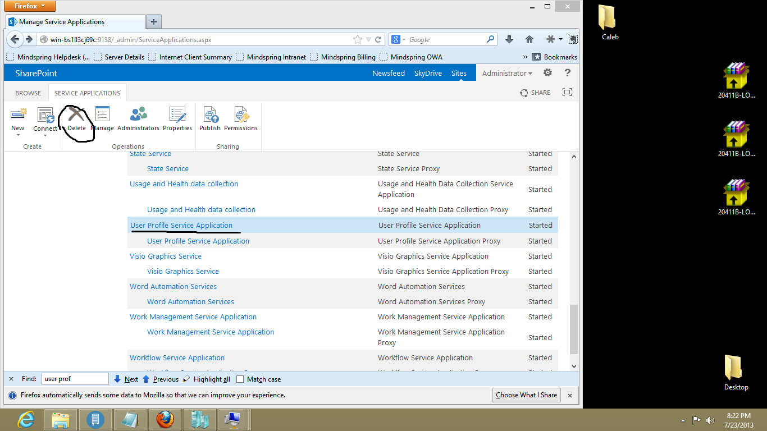Open Newsfeed in the SharePoint top bar

pos(389,73)
